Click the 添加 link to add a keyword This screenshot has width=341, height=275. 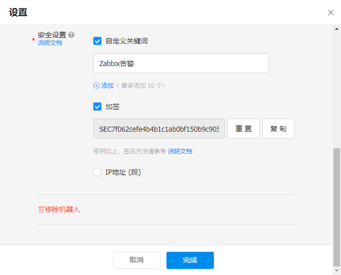tap(107, 86)
